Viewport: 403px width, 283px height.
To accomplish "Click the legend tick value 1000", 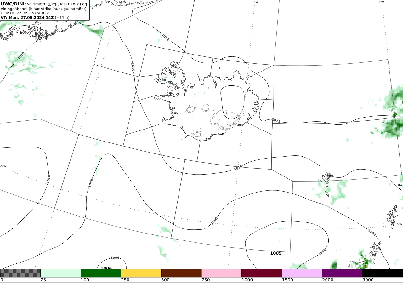I will pyautogui.click(x=247, y=280).
